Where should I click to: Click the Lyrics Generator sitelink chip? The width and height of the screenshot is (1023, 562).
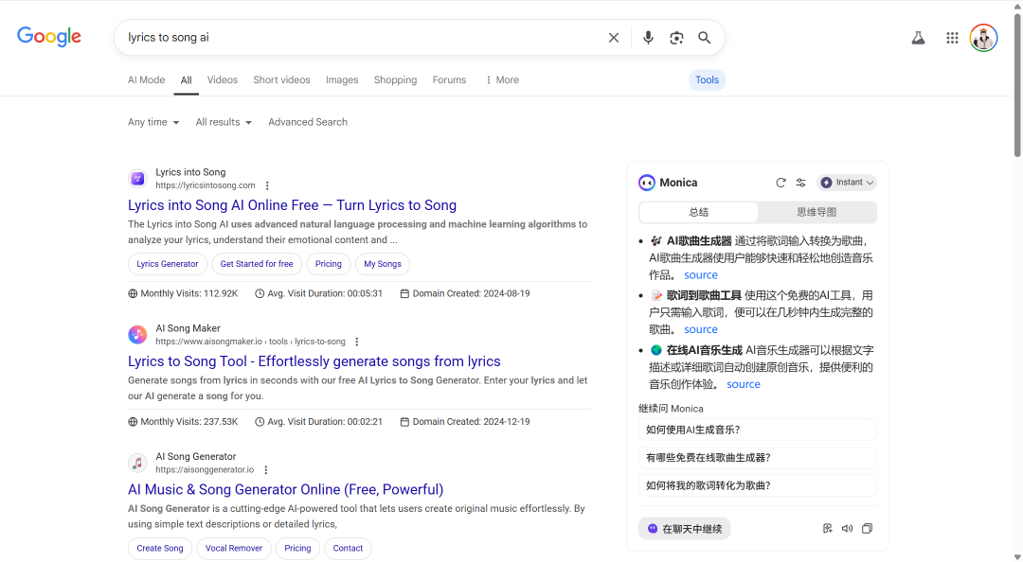pos(168,264)
